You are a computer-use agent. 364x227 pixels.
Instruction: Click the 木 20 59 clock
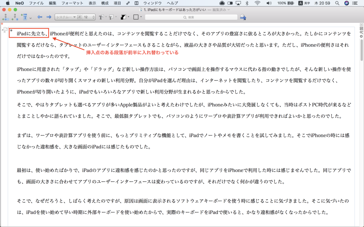[x=322, y=3]
